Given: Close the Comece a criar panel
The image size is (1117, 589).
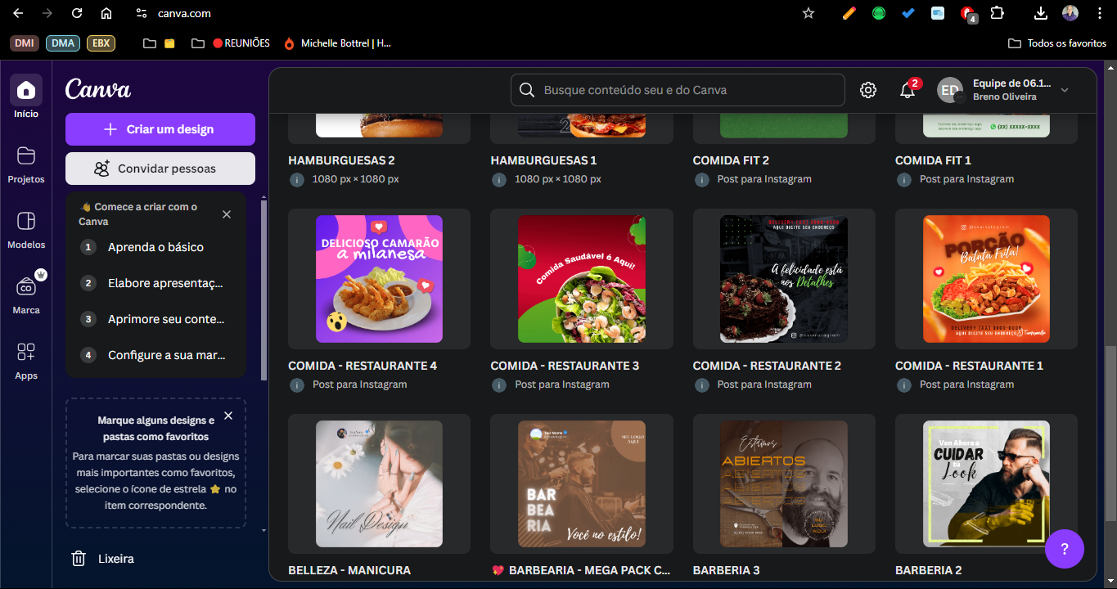Looking at the screenshot, I should (227, 214).
